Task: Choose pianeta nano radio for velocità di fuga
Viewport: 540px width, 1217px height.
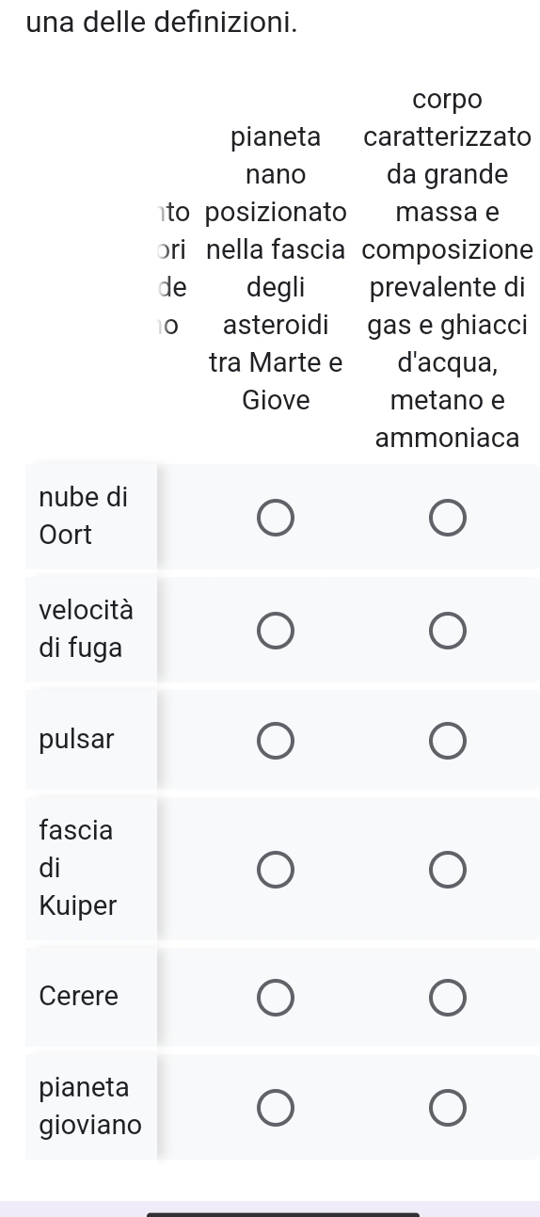Action: [x=276, y=631]
